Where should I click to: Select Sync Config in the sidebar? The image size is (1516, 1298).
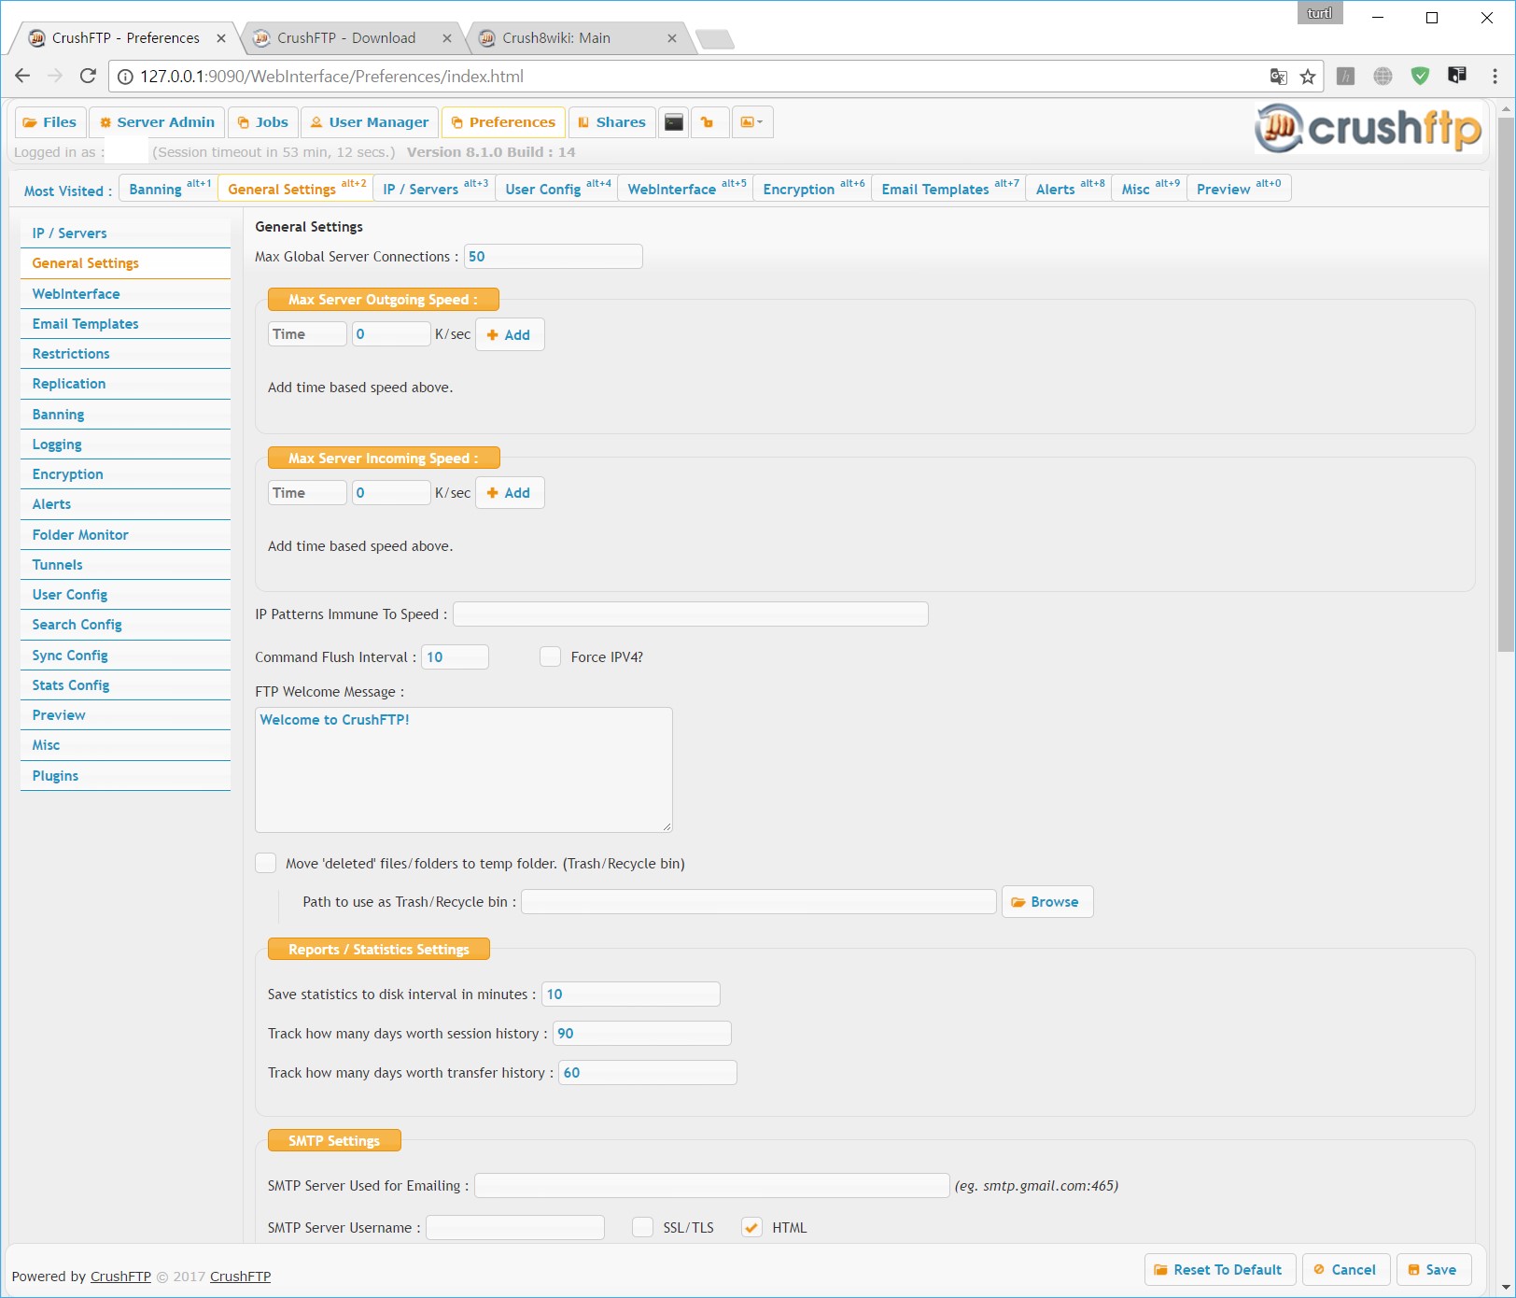[x=125, y=656]
